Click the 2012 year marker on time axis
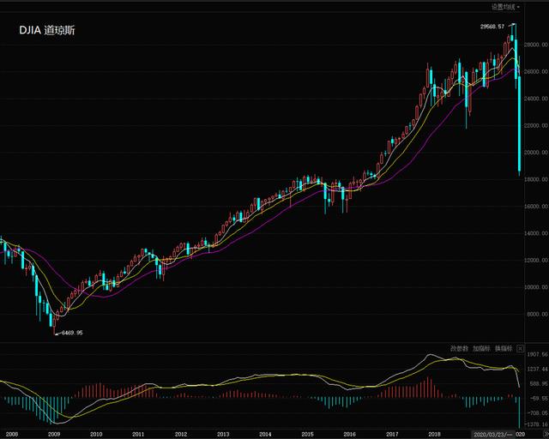549x439 pixels. 180,434
